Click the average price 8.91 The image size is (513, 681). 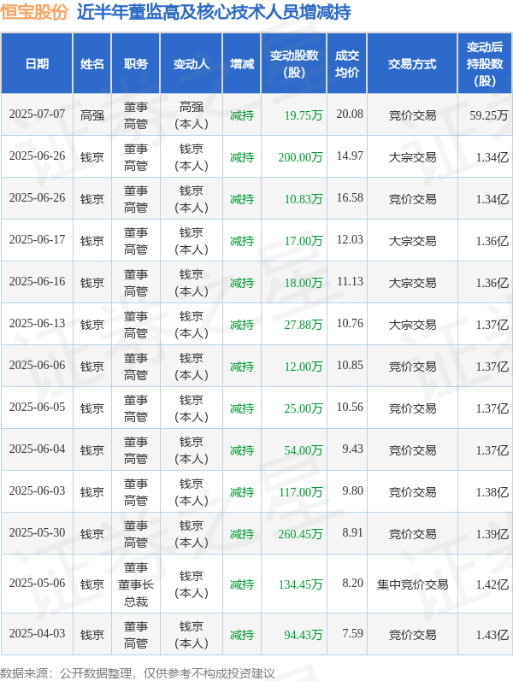tap(352, 532)
